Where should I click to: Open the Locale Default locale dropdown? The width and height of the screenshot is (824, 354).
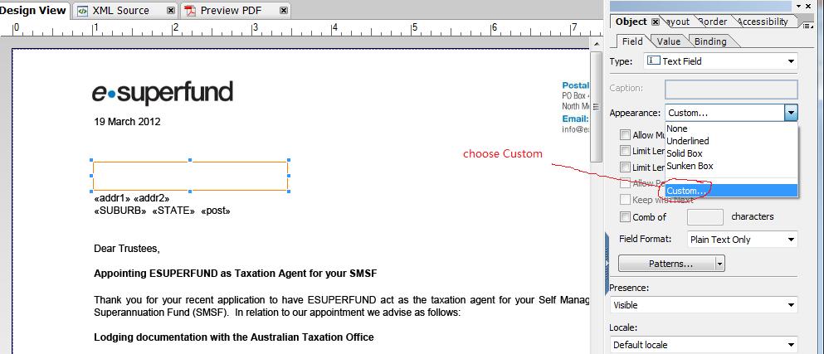click(704, 345)
